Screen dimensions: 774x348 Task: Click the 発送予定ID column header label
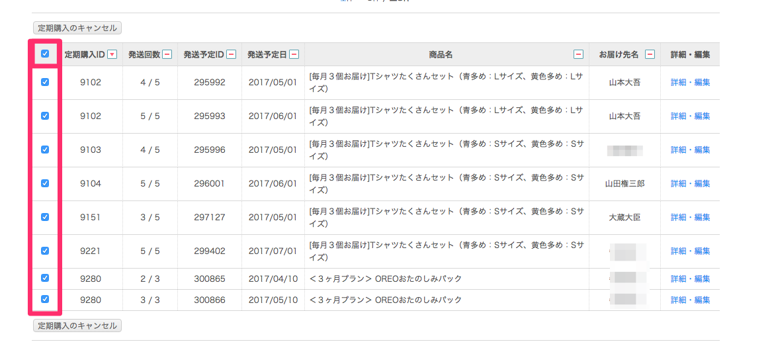[204, 55]
